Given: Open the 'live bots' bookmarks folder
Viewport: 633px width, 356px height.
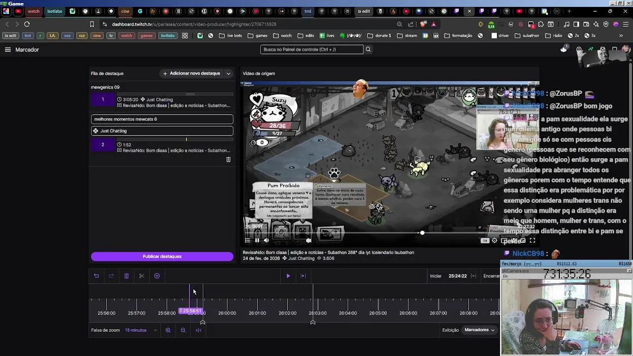Looking at the screenshot, I should (x=230, y=36).
